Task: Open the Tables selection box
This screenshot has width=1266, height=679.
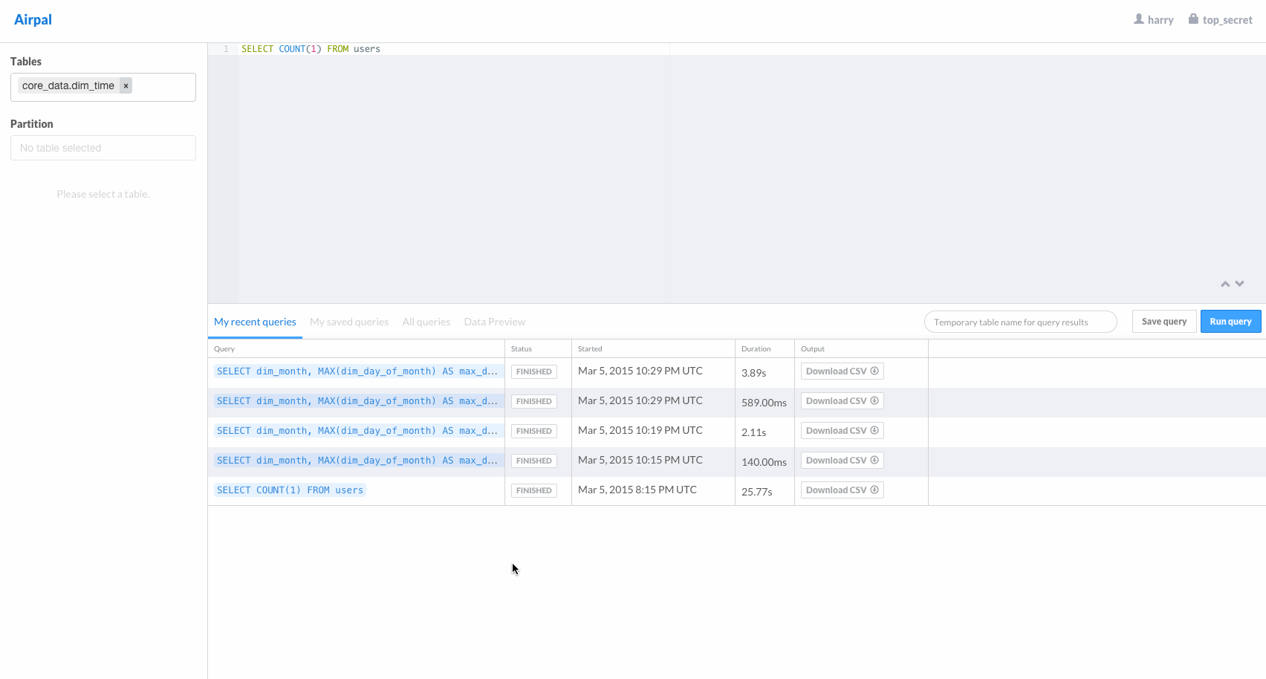Action: click(x=103, y=87)
